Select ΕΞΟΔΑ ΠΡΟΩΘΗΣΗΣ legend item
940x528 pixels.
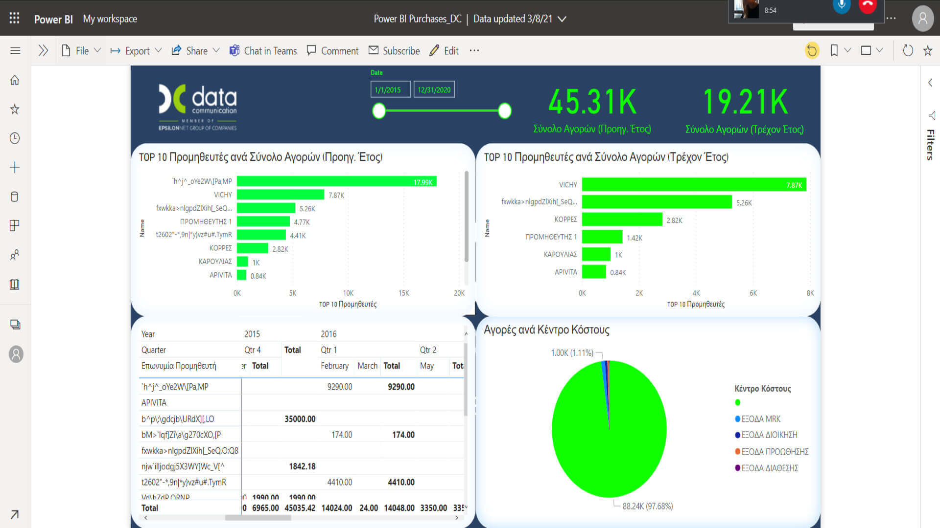[772, 452]
